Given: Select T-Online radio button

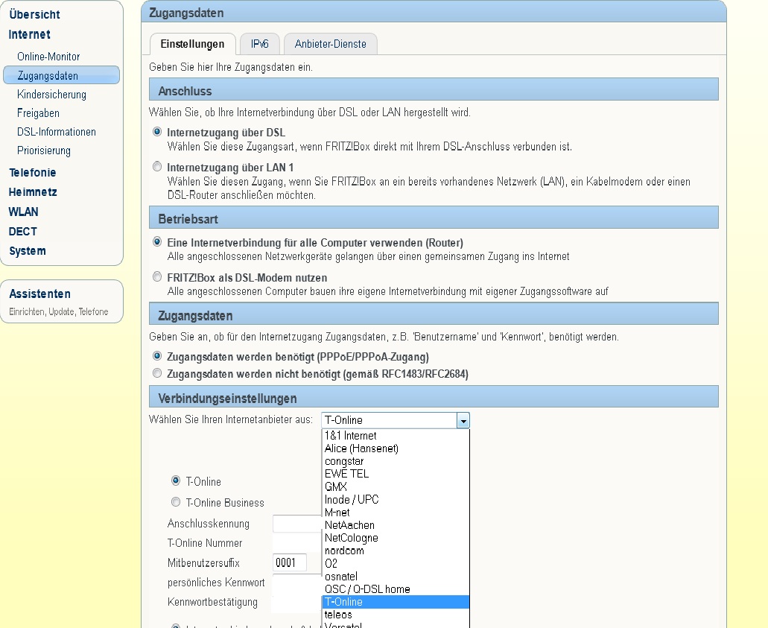Looking at the screenshot, I should [176, 480].
